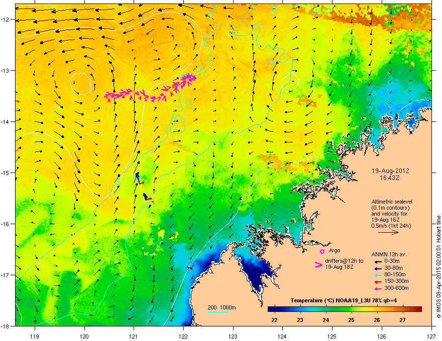Image resolution: width=442 pixels, height=341 pixels.
Task: Click the '0-30m' depth label
Action: 392,261
